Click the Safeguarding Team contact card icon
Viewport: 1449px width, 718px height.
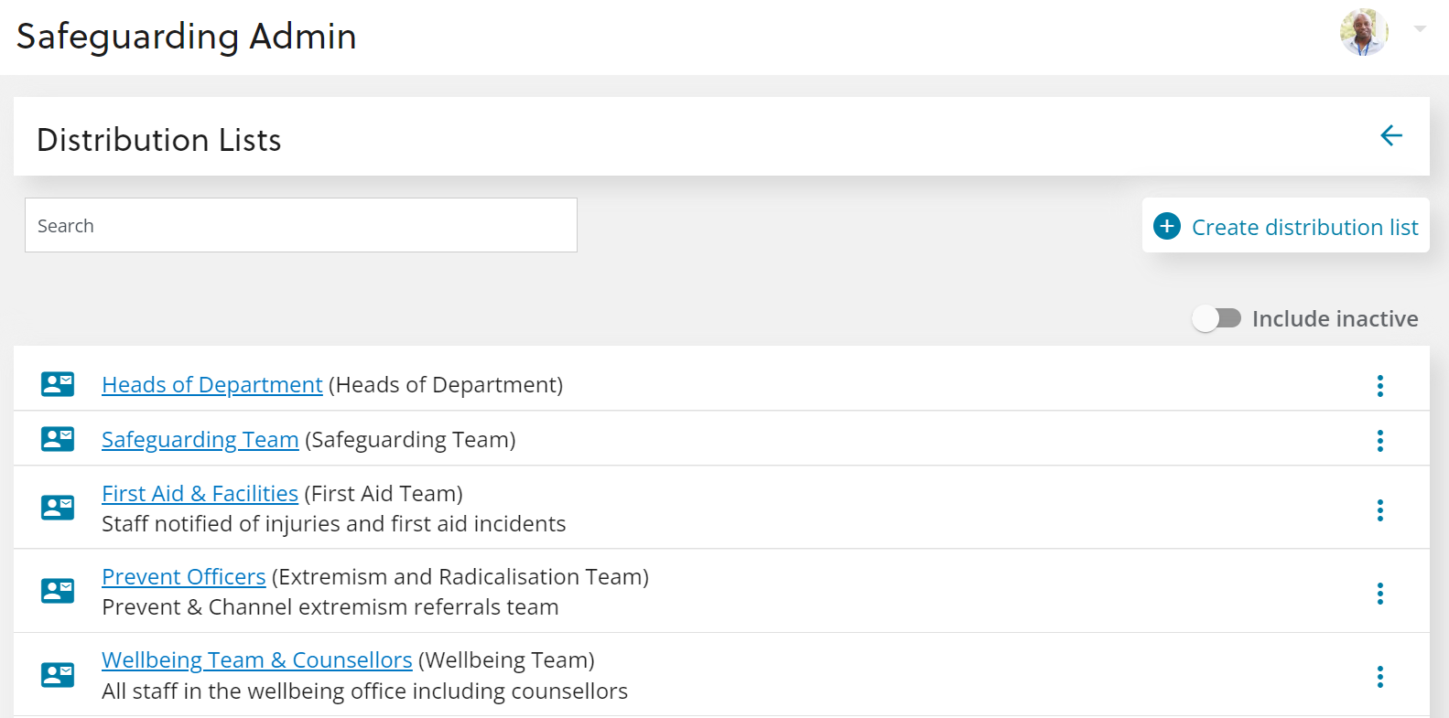58,439
